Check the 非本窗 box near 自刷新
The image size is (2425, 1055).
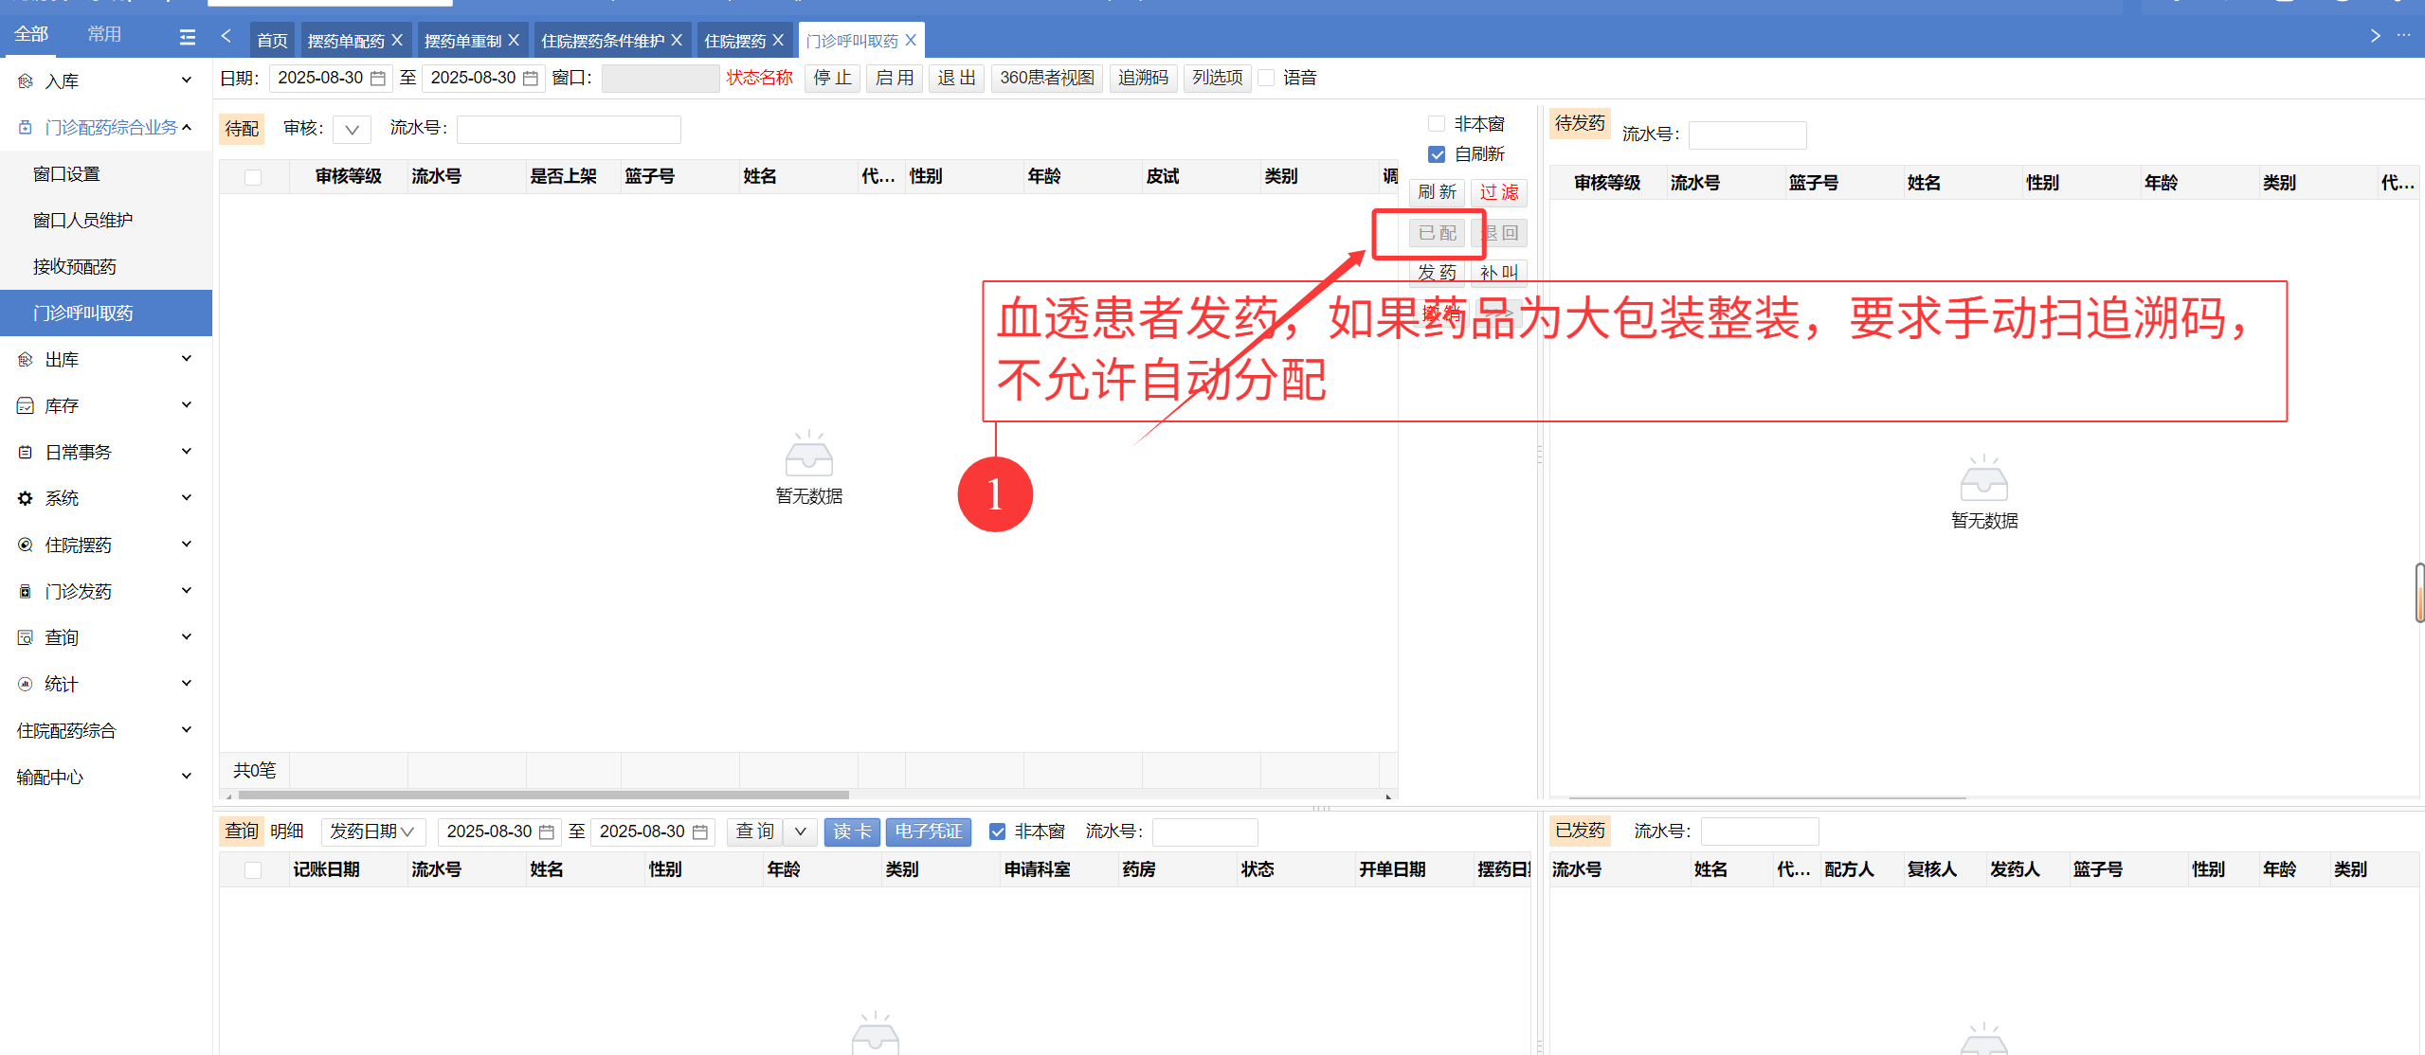point(1437,124)
